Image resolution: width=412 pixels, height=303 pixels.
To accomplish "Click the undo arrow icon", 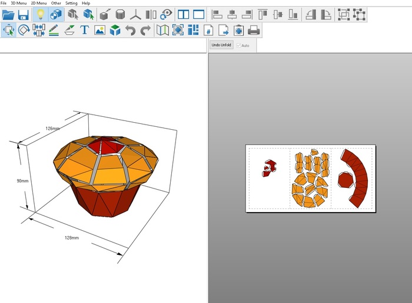I will pyautogui.click(x=130, y=29).
